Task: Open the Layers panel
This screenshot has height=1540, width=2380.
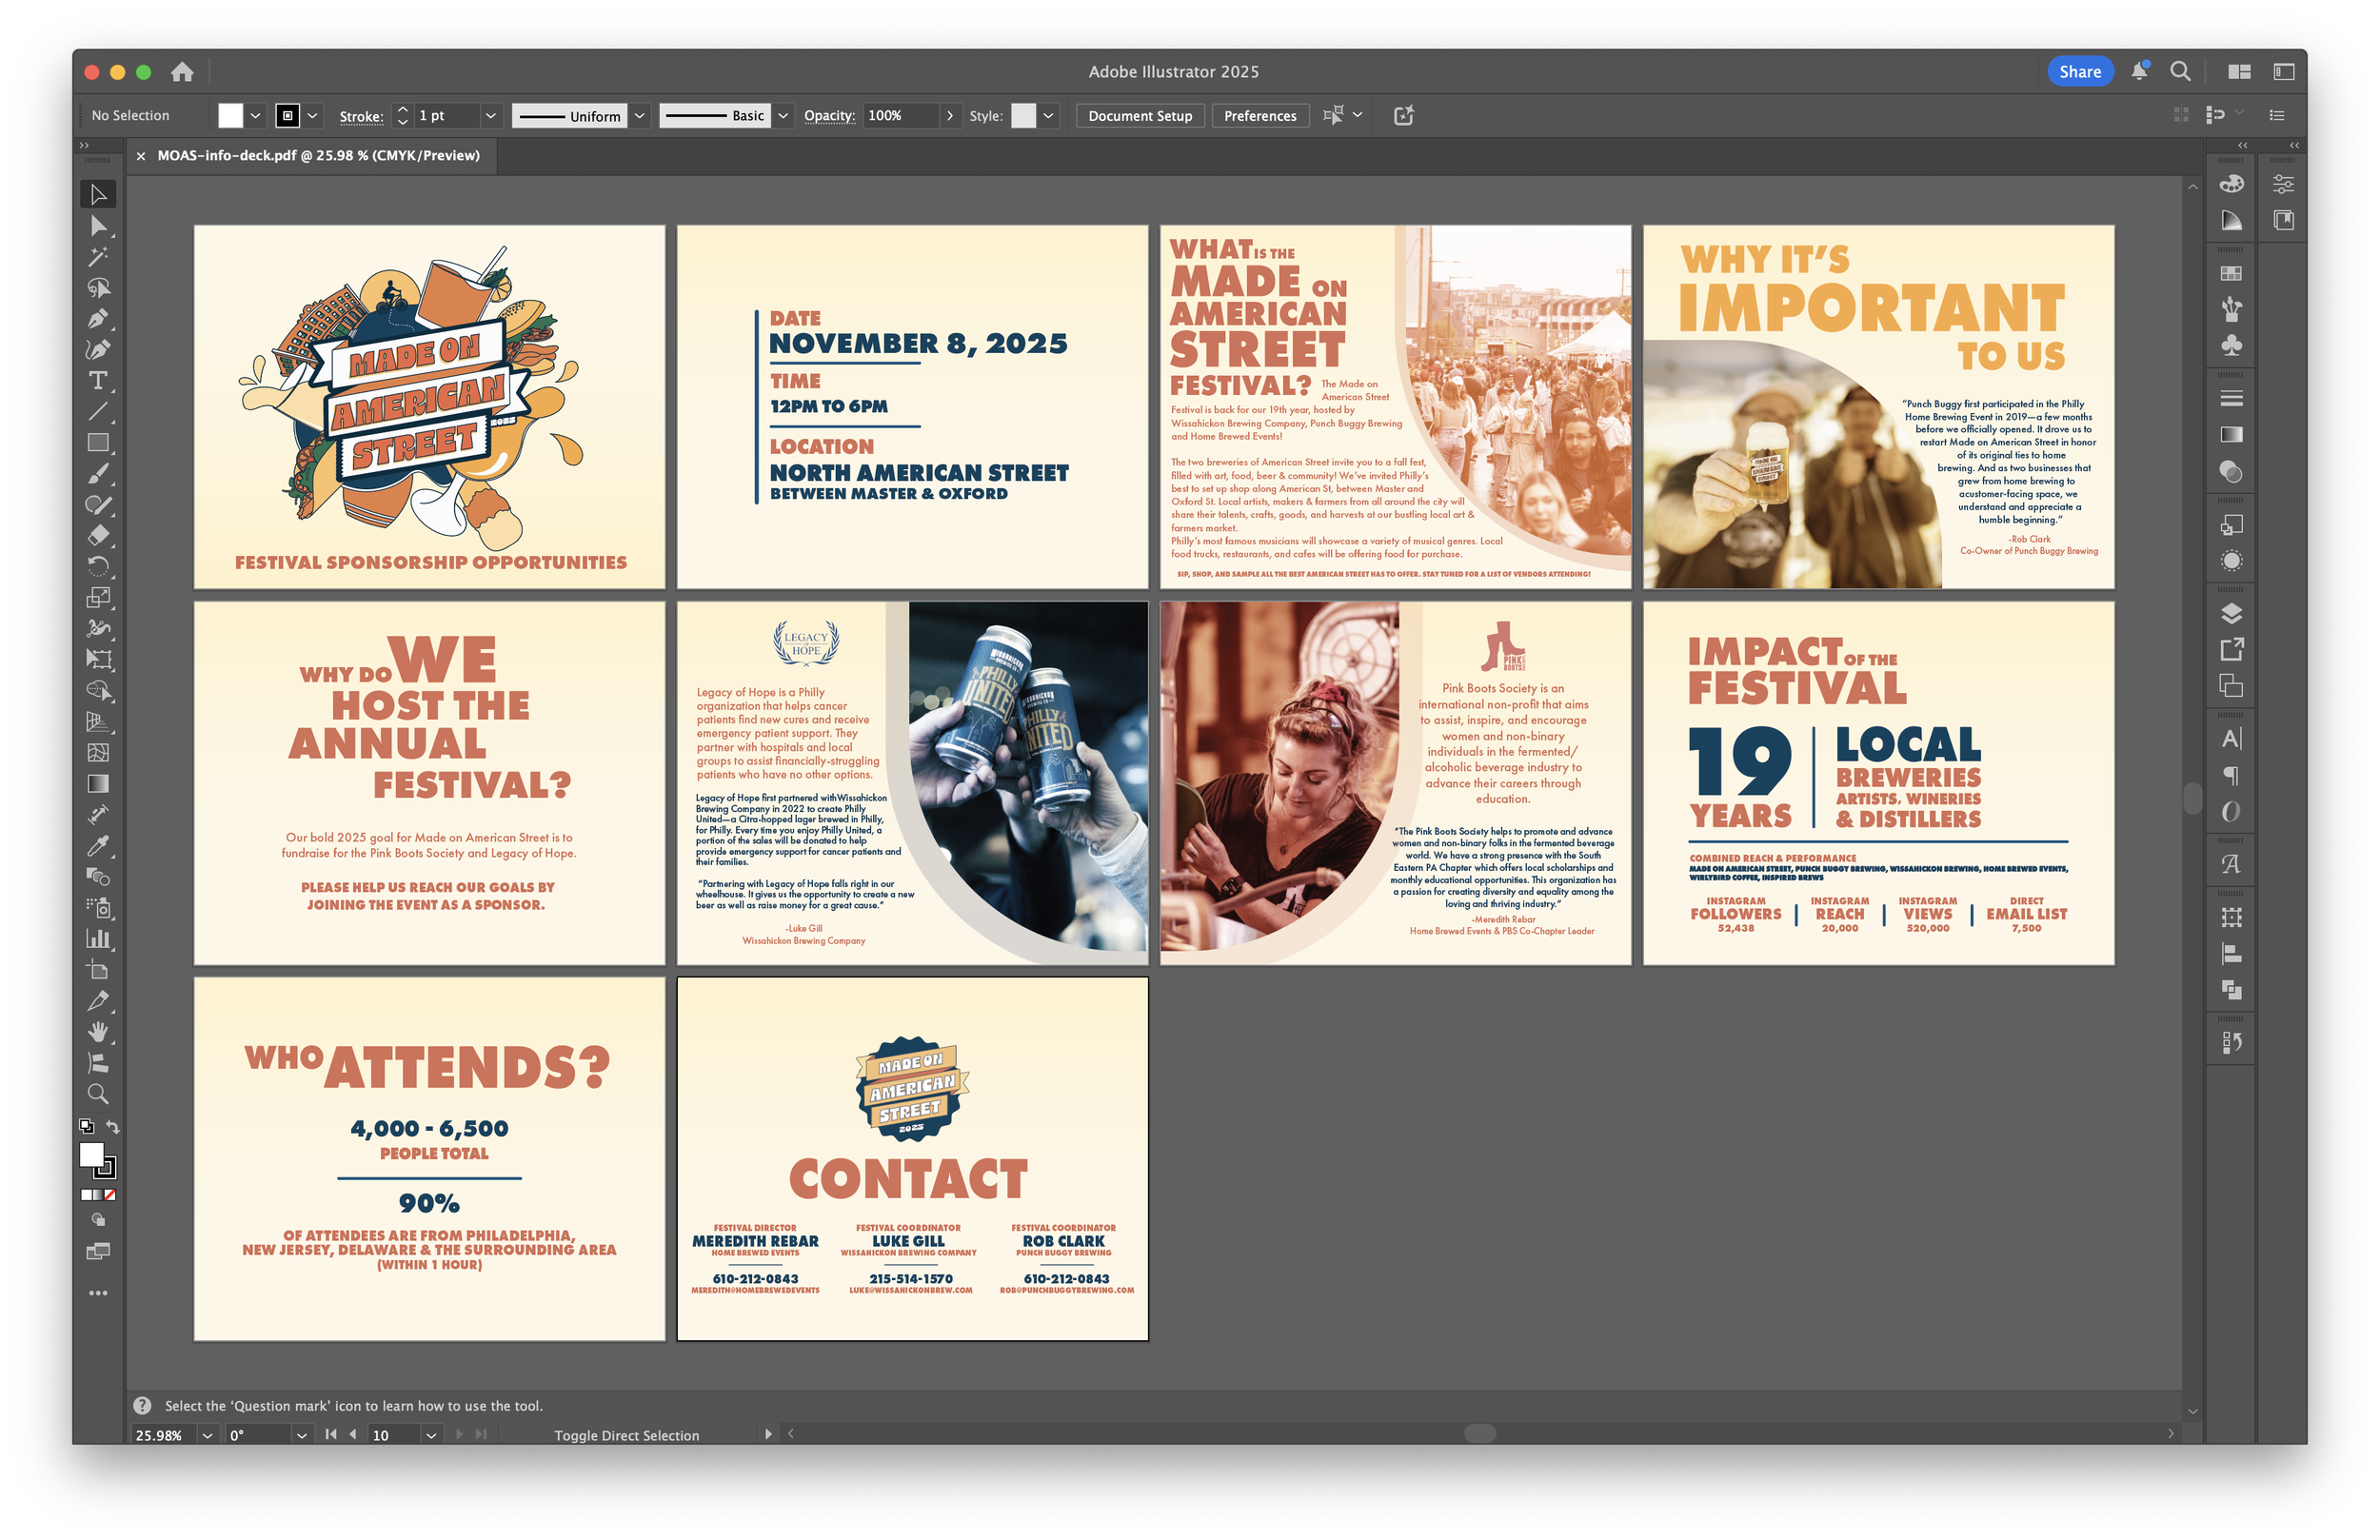Action: click(x=2231, y=613)
